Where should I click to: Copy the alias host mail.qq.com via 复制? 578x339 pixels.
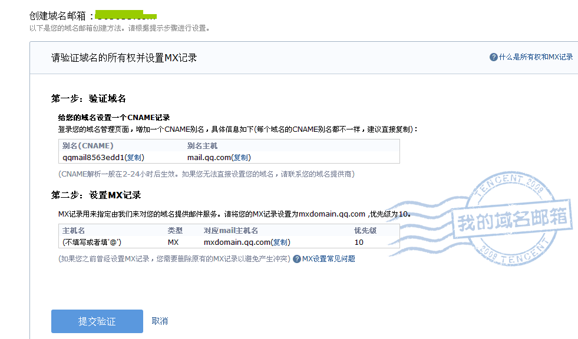coord(241,158)
